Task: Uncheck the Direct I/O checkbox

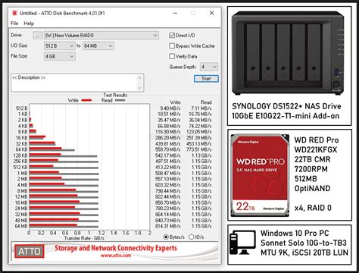Action: pos(172,36)
